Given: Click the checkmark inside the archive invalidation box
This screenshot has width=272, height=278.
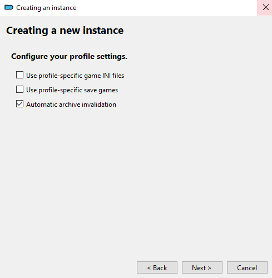Looking at the screenshot, I should [x=19, y=104].
